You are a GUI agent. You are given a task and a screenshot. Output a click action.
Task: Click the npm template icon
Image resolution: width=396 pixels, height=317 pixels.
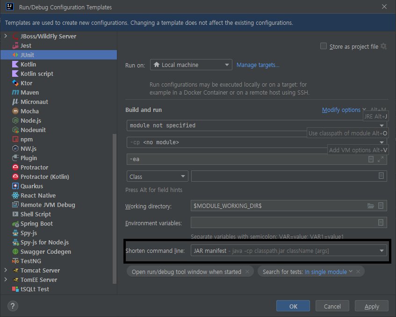click(x=15, y=139)
